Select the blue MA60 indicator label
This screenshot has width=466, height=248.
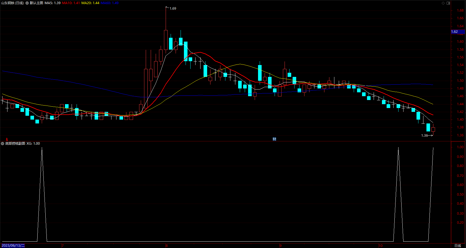[x=110, y=3]
